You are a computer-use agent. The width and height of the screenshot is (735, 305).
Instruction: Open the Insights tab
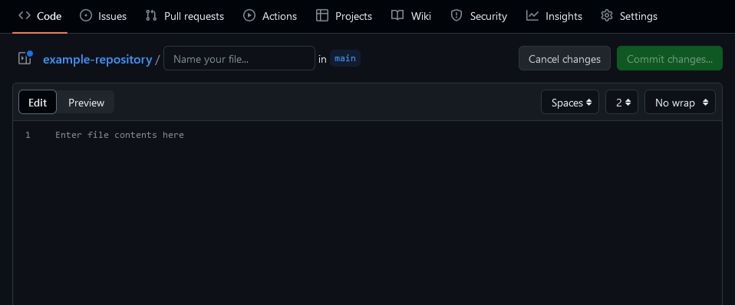[554, 16]
